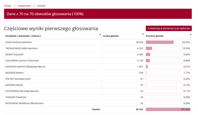Click the 0,11% percentage for Piotrowski
This screenshot has height=115, width=198.
187,91
